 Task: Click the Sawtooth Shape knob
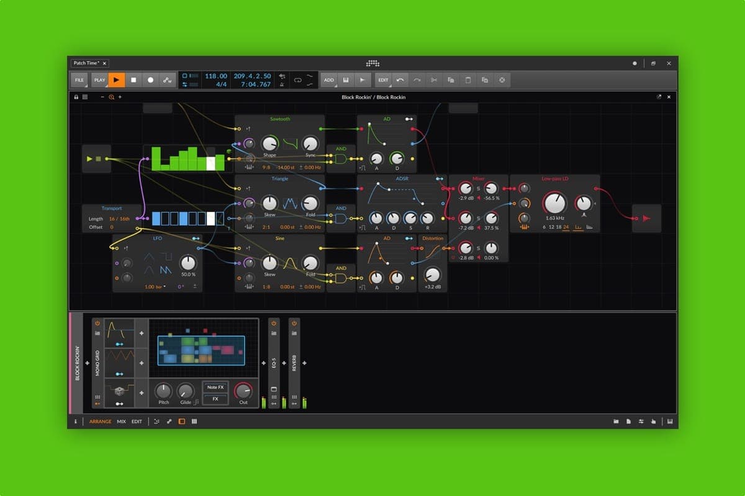tap(269, 144)
